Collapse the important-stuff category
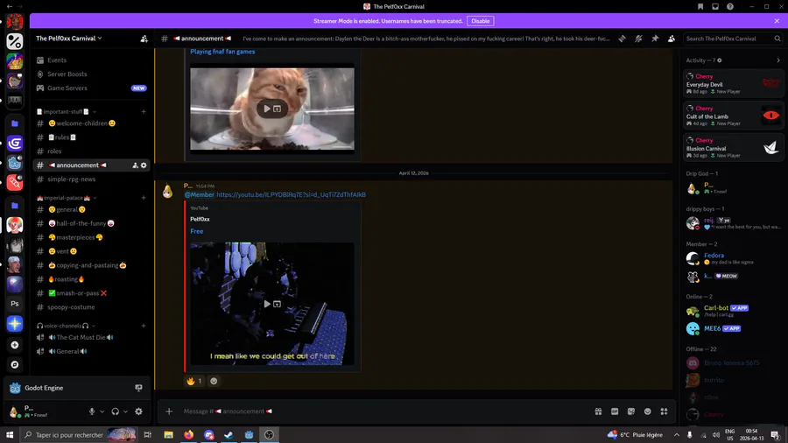Image resolution: width=788 pixels, height=443 pixels. [66, 111]
